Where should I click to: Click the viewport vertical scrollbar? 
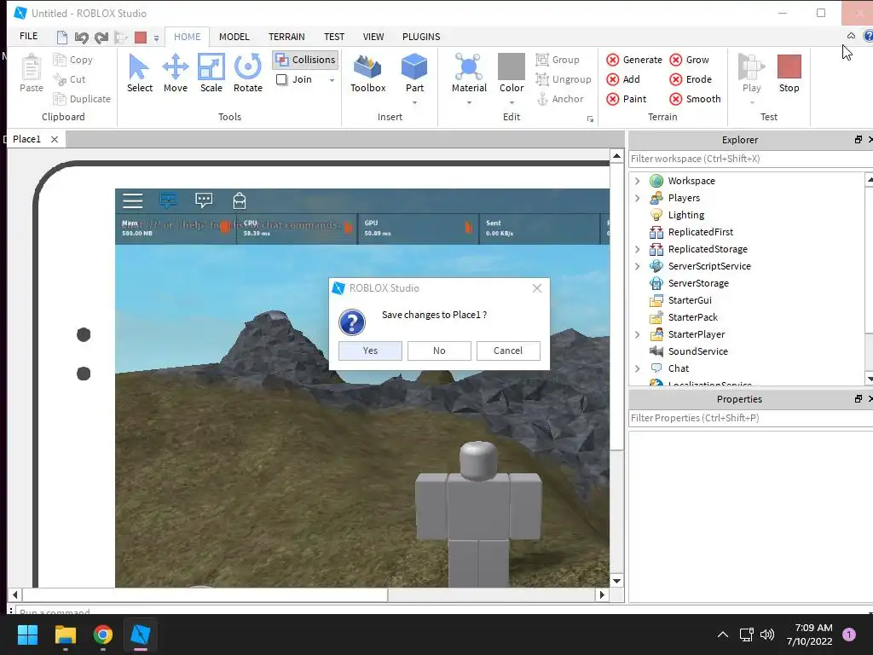point(616,306)
